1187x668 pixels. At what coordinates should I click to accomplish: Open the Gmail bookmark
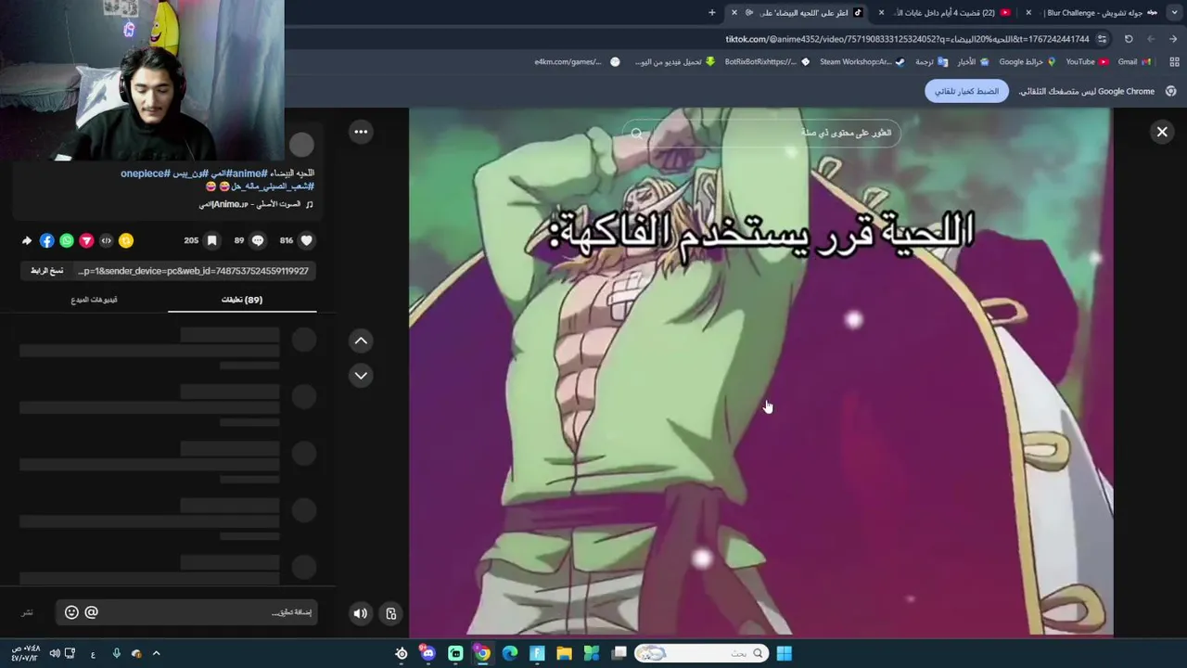coord(1133,62)
